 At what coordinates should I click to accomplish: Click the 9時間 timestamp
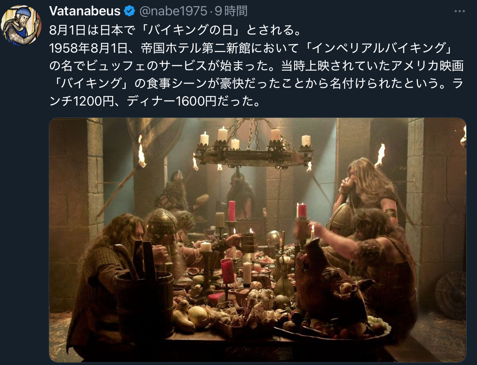point(231,11)
